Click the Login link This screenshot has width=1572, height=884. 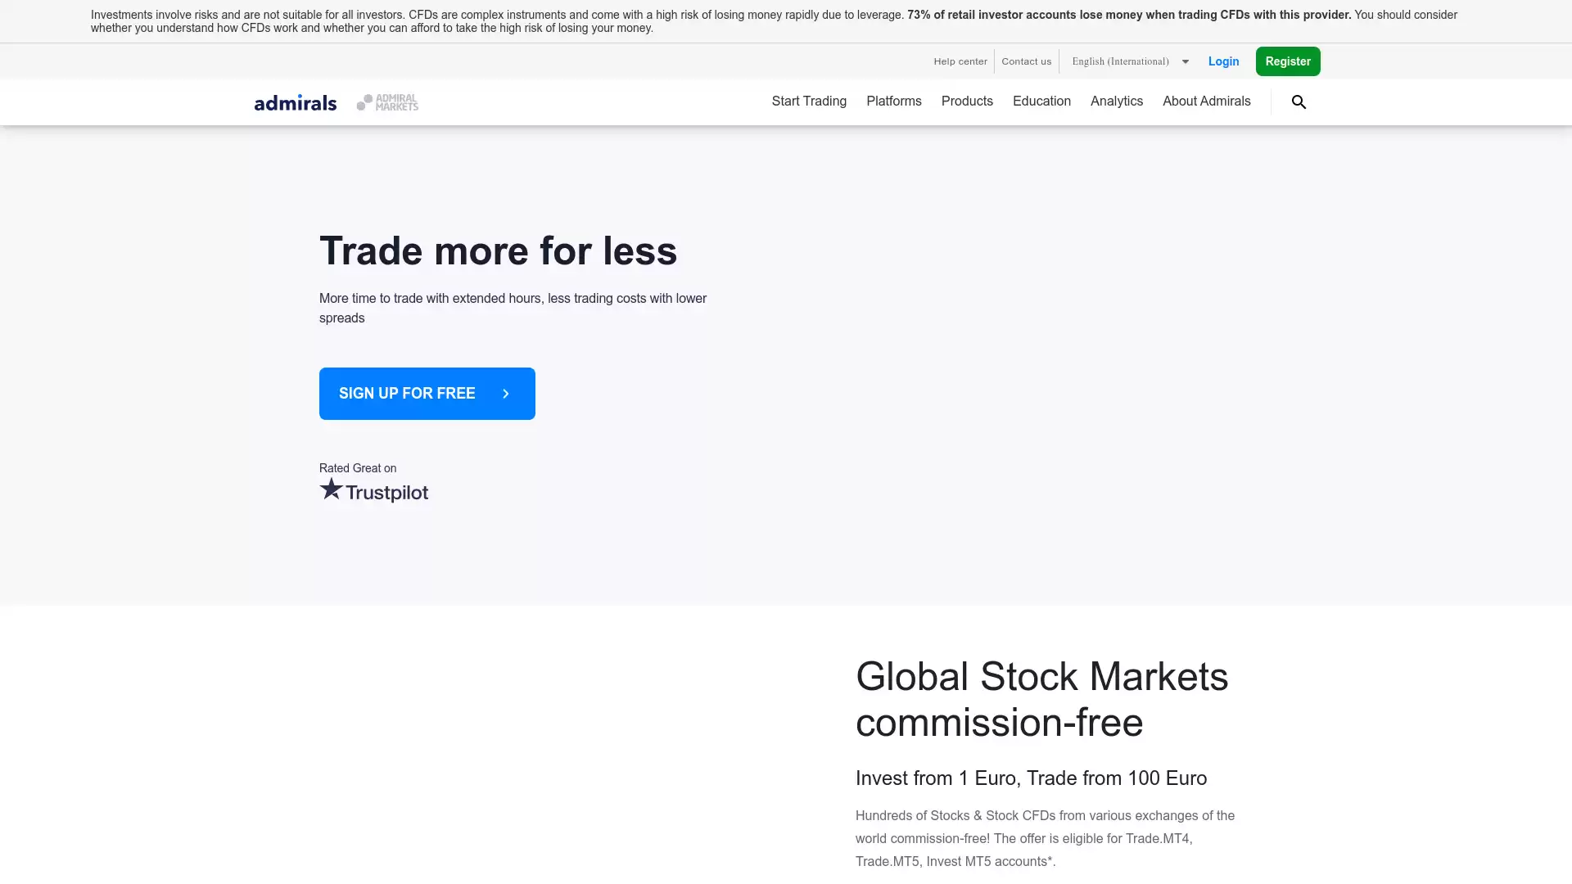click(1223, 61)
